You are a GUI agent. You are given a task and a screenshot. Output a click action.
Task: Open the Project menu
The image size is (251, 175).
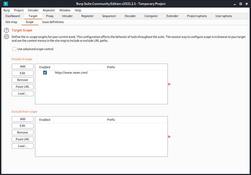(x=19, y=10)
